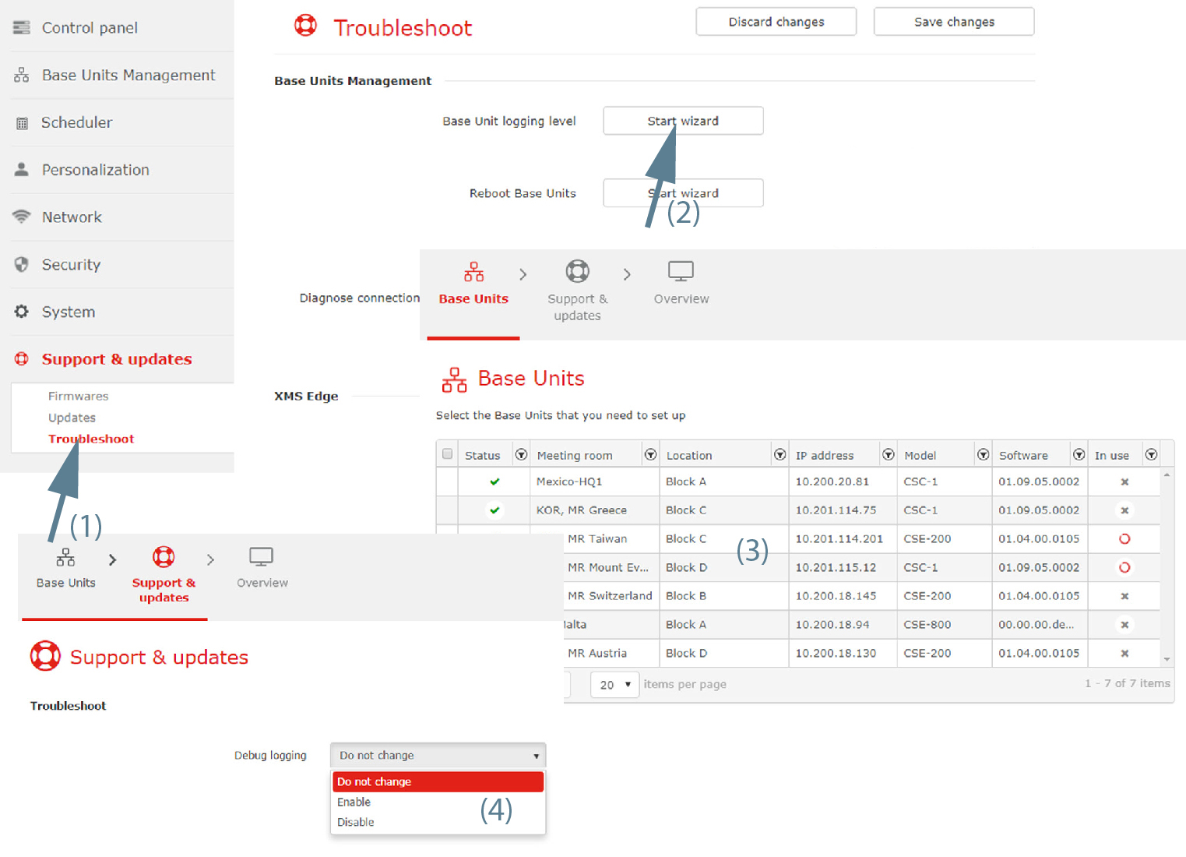The image size is (1186, 857).
Task: Click the System gear icon
Action: (22, 312)
